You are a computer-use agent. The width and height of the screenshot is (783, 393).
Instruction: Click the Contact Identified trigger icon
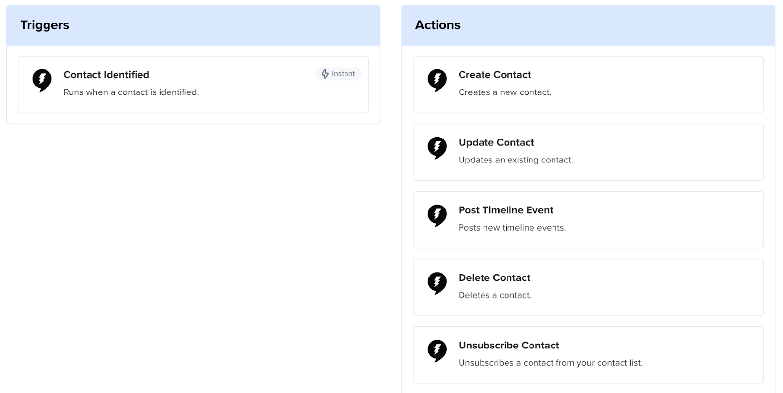point(42,80)
